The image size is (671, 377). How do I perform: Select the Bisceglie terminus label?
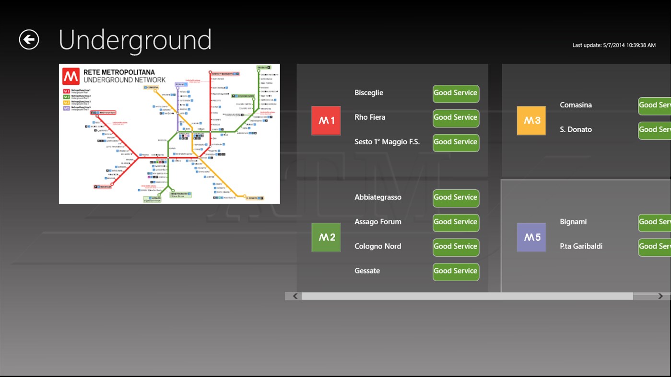[369, 92]
